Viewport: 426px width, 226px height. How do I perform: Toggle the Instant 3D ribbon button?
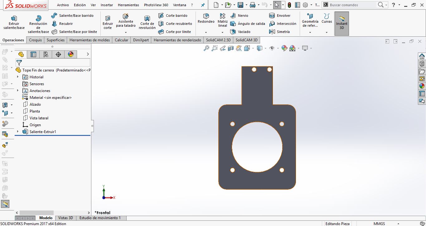[342, 24]
